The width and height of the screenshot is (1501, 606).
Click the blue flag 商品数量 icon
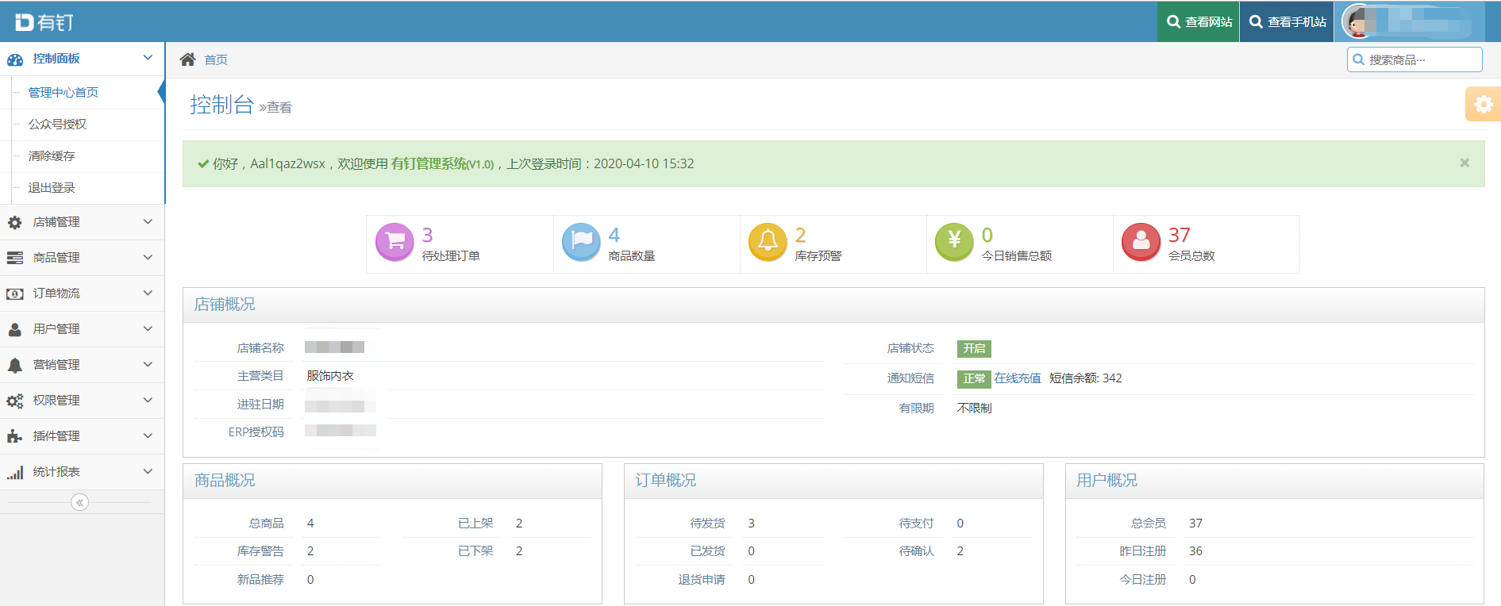[x=581, y=242]
